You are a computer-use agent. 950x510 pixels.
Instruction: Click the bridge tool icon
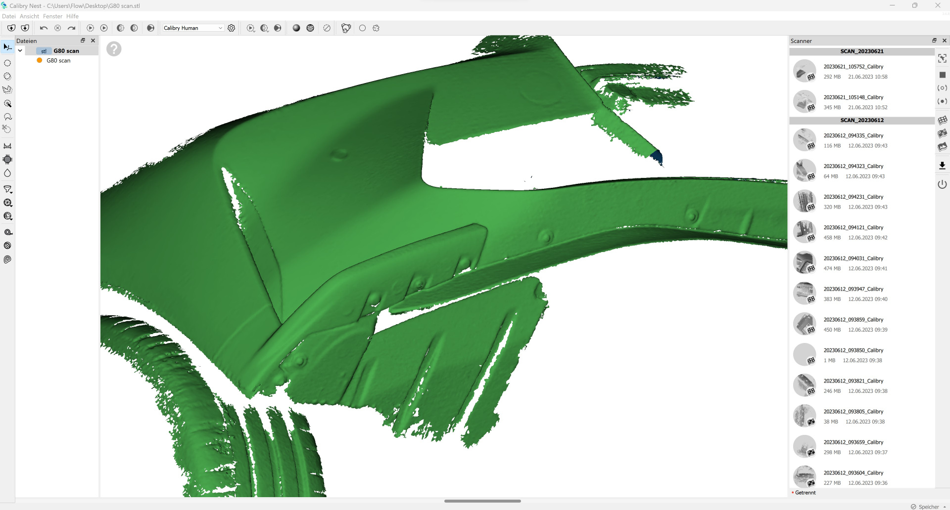pyautogui.click(x=7, y=146)
